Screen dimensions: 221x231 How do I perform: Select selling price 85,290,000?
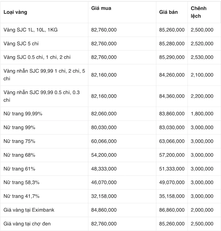pos(172,57)
